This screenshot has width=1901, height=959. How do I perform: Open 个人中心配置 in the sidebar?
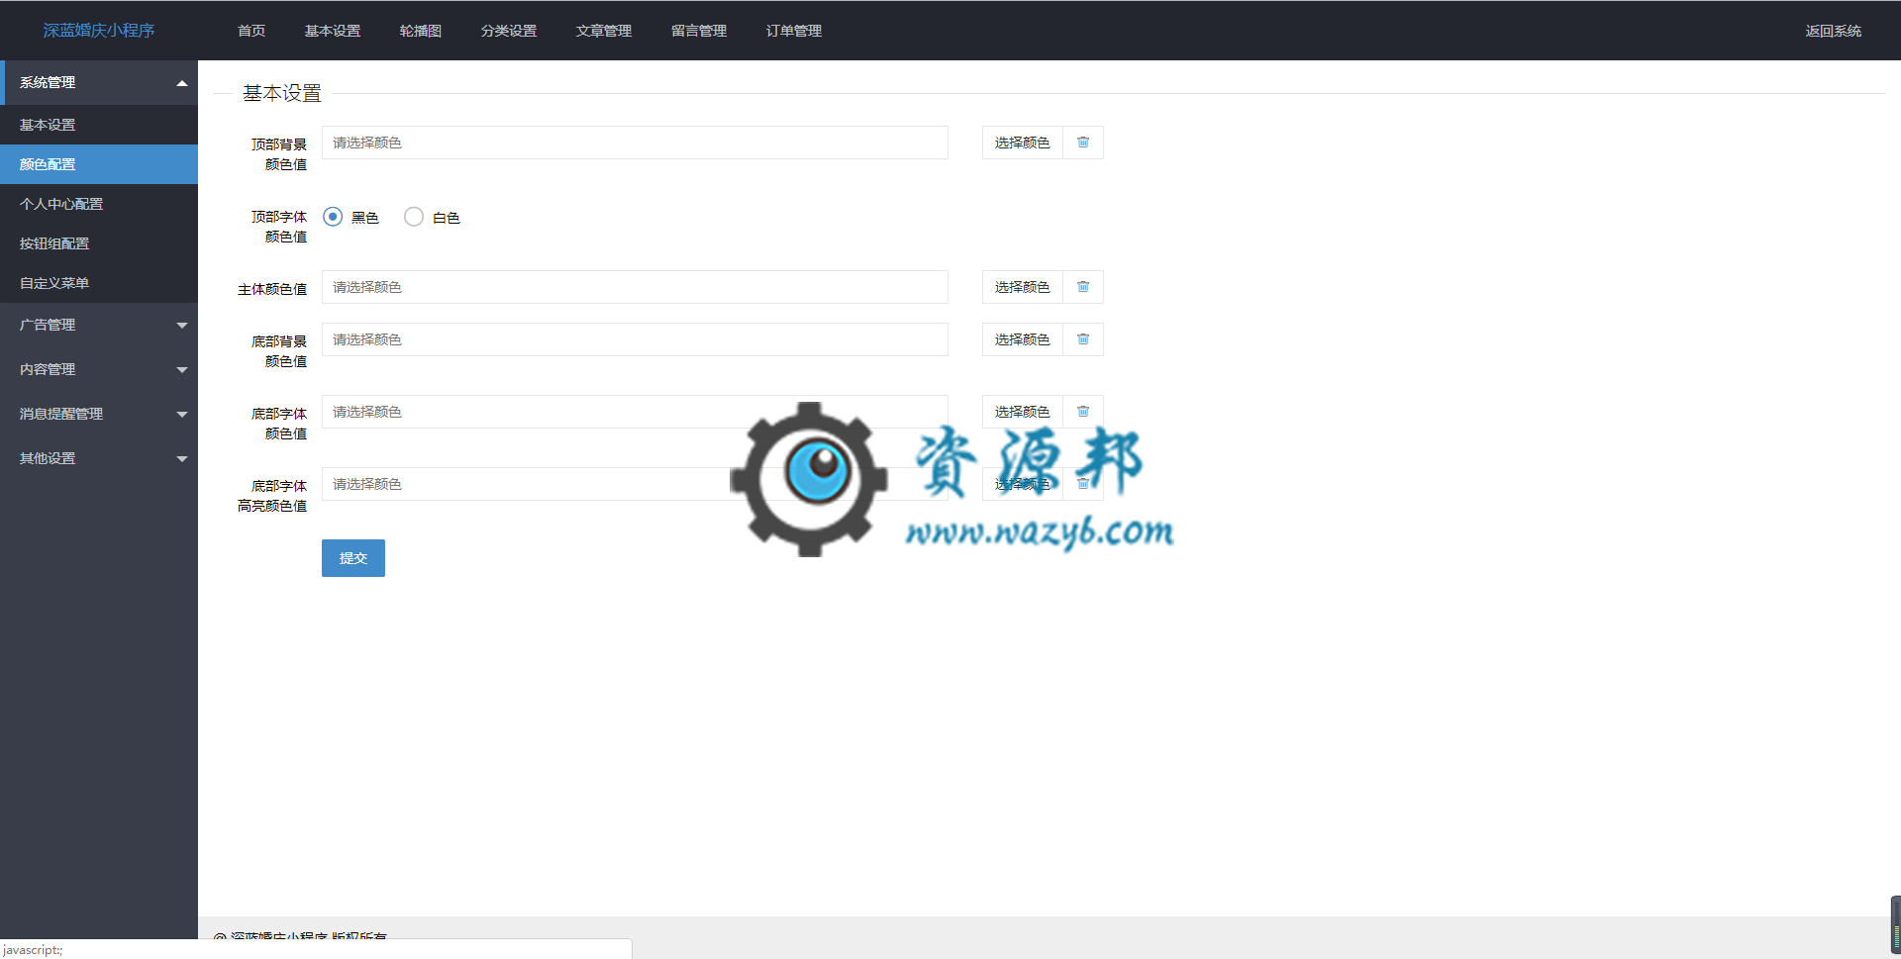click(99, 204)
